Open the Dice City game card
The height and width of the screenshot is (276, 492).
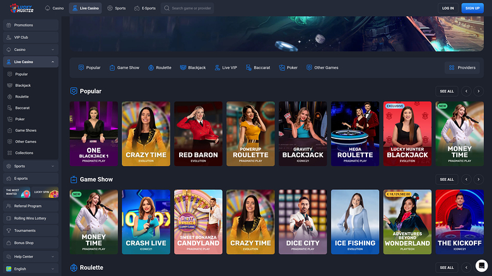[303, 222]
